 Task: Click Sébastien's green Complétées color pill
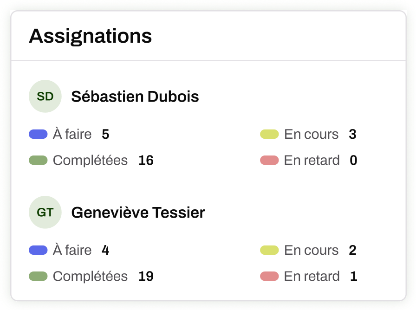click(x=38, y=161)
